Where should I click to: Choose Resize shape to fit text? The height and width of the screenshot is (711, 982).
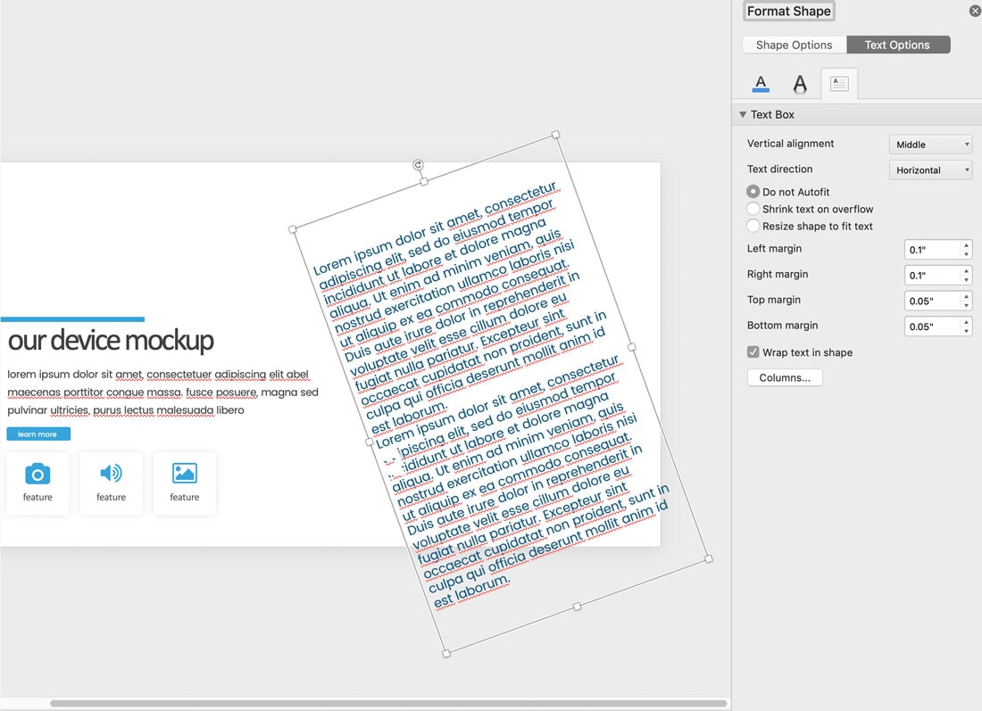tap(753, 226)
